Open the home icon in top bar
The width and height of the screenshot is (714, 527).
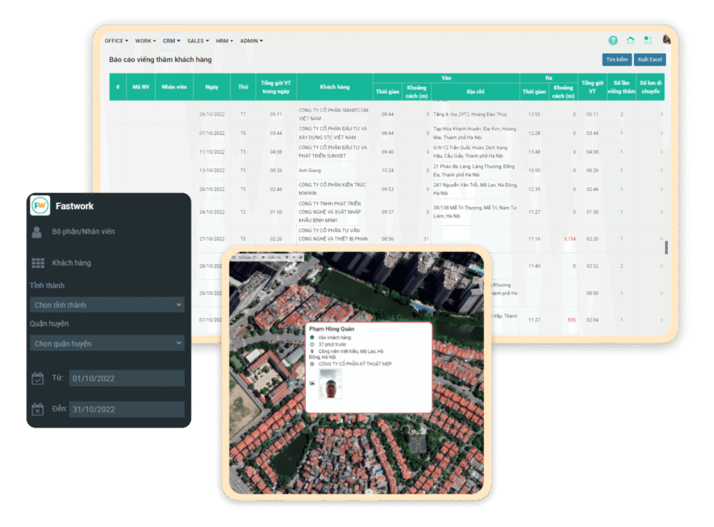click(x=631, y=40)
